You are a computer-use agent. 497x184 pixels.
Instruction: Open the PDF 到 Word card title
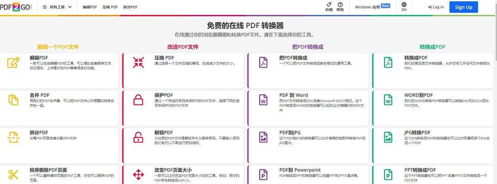pos(293,95)
